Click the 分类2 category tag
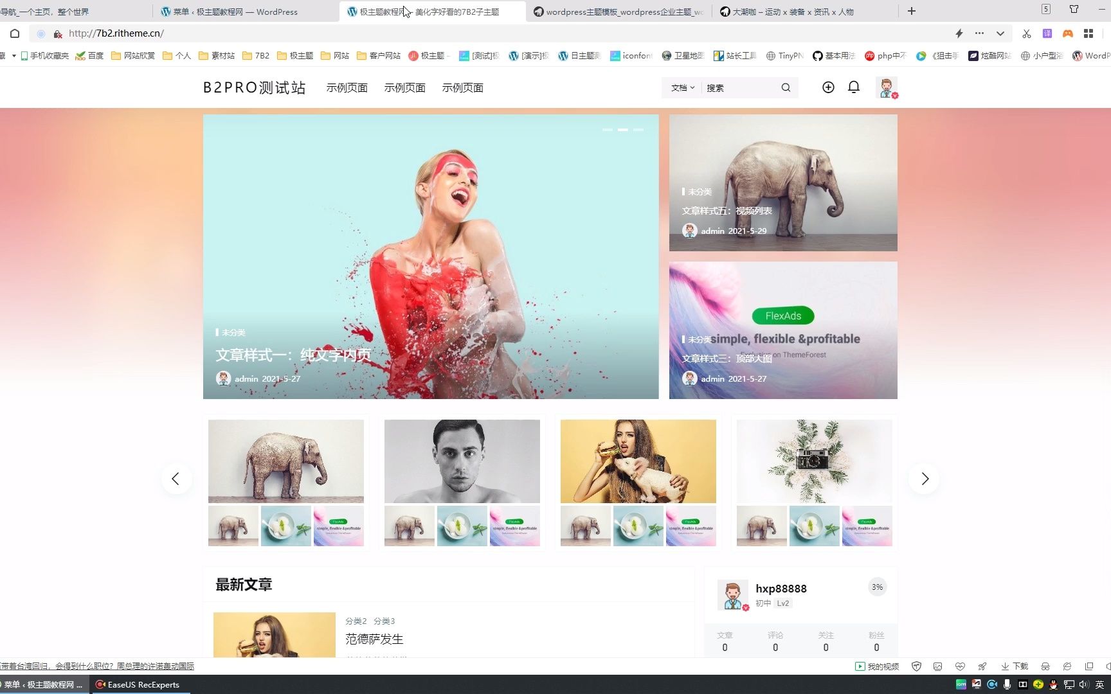The image size is (1111, 694). click(x=356, y=621)
